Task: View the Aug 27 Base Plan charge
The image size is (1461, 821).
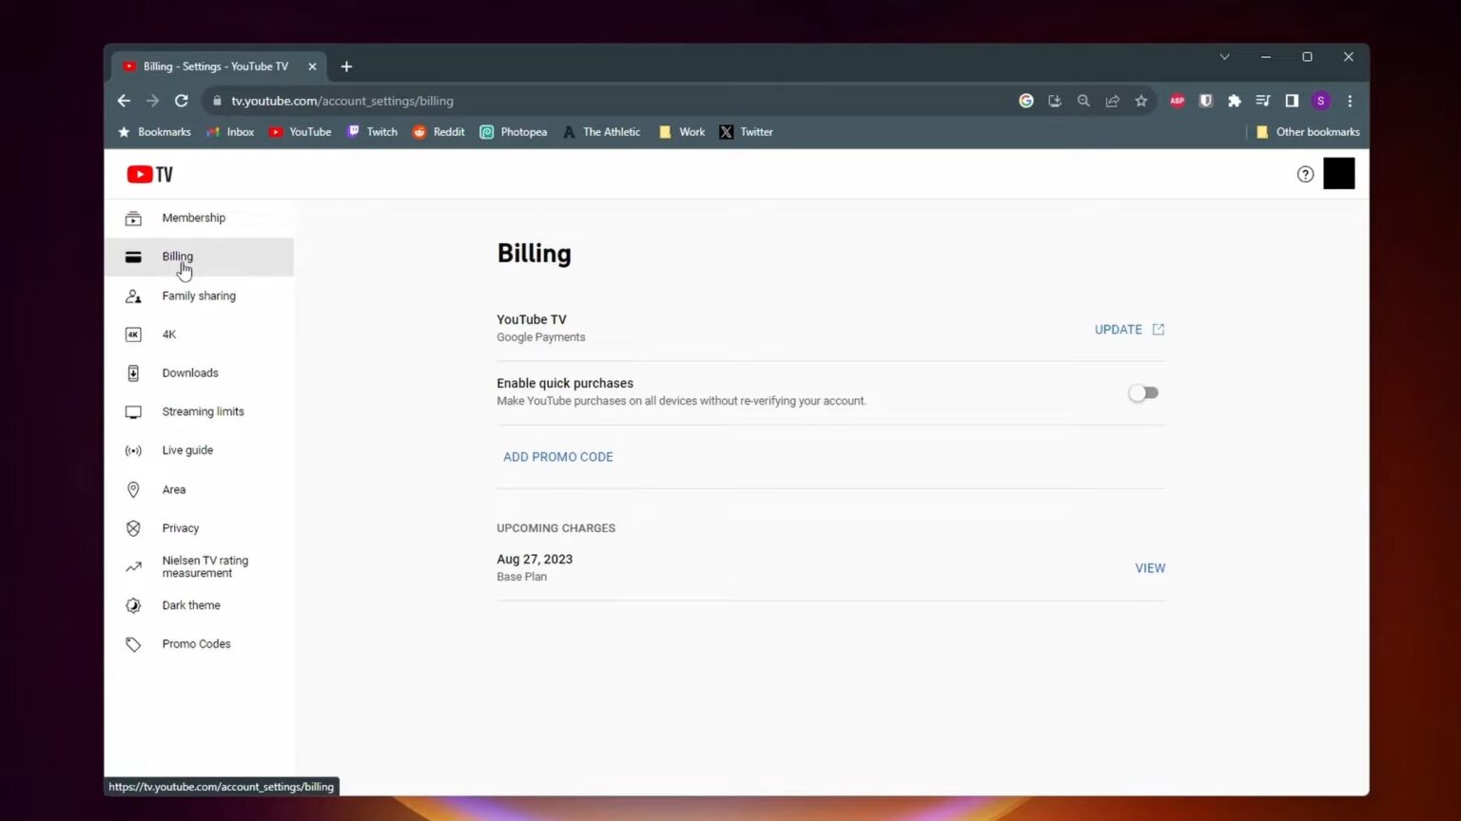Action: [x=1149, y=567]
